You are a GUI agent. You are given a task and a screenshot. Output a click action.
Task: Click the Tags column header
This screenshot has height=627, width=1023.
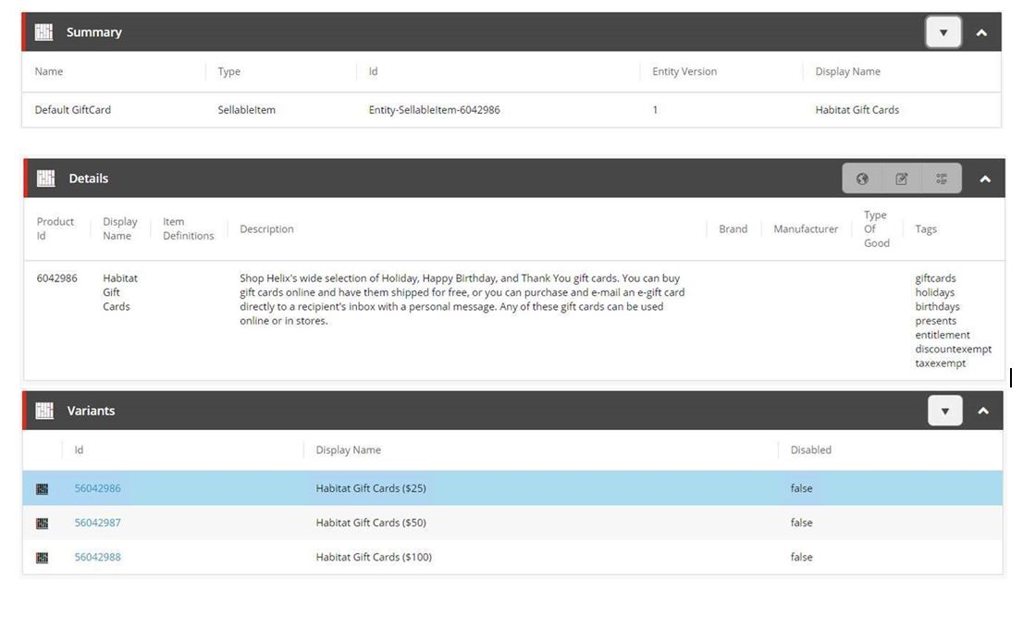pos(926,229)
